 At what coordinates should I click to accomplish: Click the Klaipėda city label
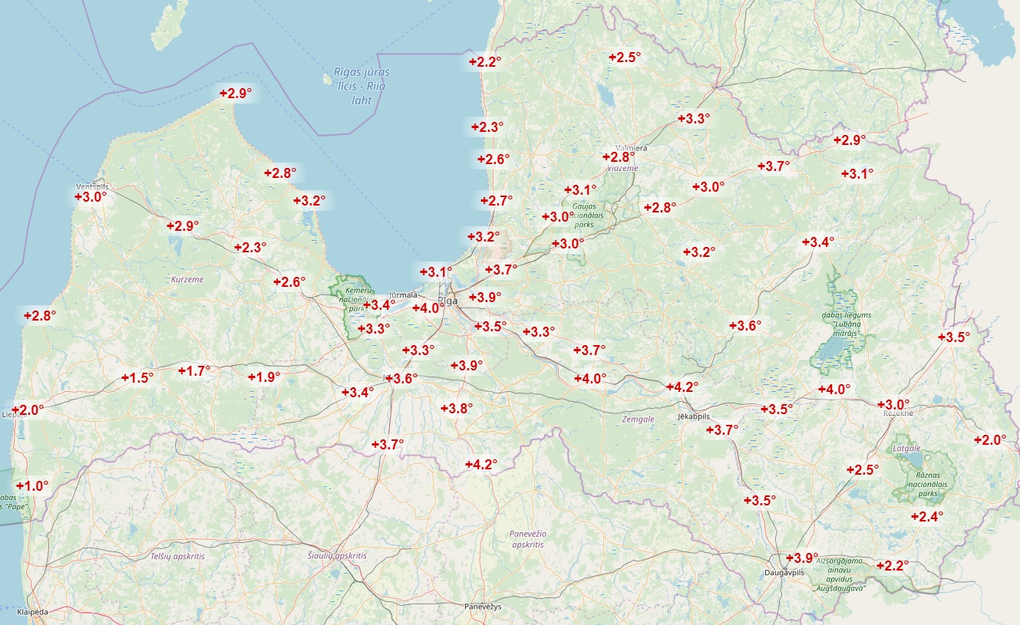31,612
